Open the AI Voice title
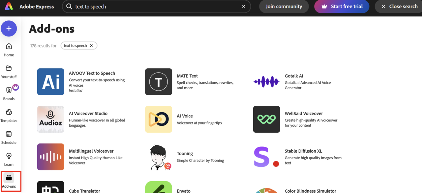422x193 pixels. coord(185,116)
